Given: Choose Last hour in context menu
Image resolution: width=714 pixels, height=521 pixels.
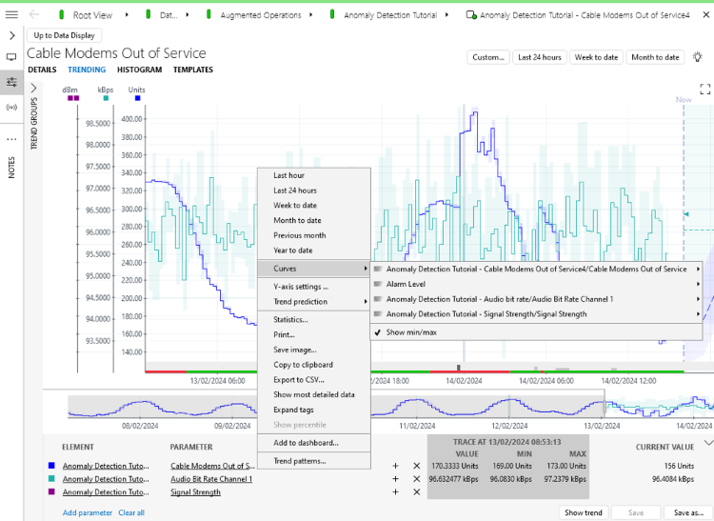Looking at the screenshot, I should (x=314, y=175).
